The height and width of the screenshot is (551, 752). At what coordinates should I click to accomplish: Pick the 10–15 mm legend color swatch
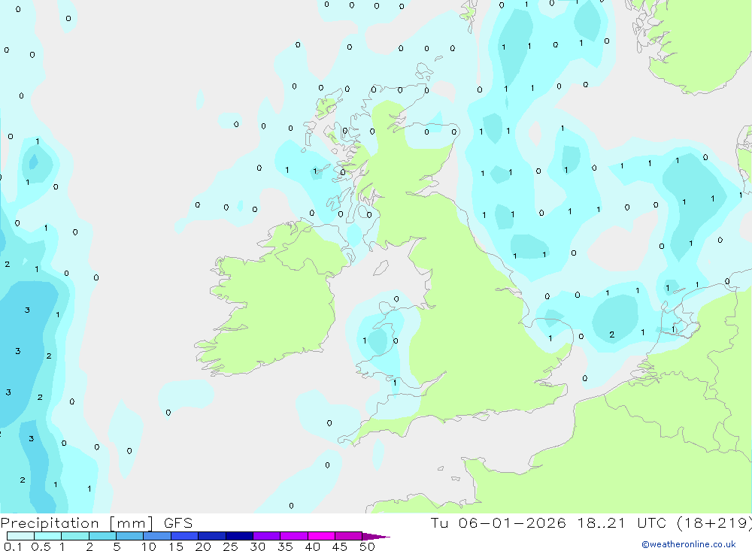157,536
